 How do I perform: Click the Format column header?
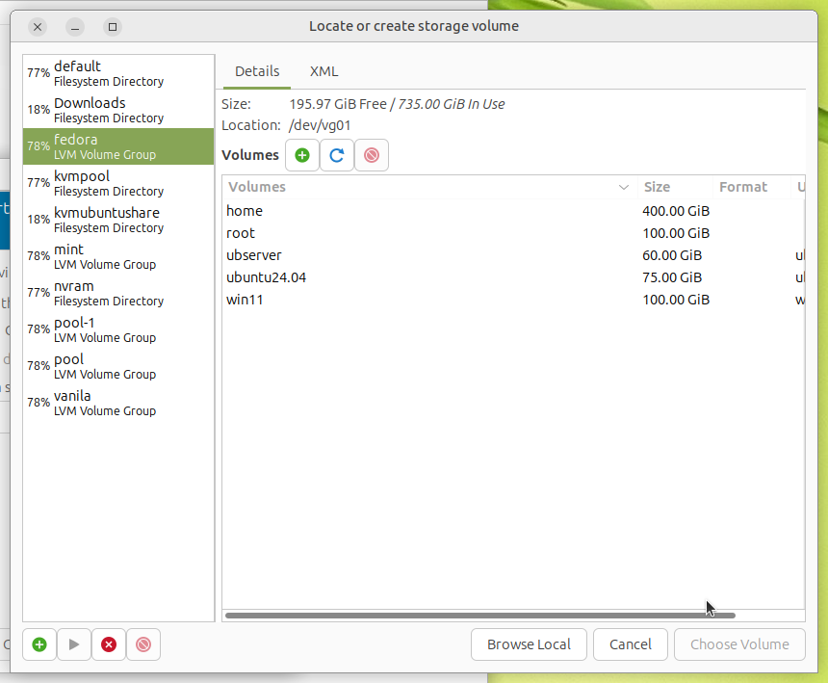coord(751,187)
